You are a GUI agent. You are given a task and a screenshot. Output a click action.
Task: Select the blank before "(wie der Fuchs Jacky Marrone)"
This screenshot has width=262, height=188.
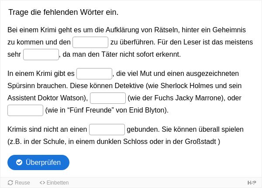(108, 98)
